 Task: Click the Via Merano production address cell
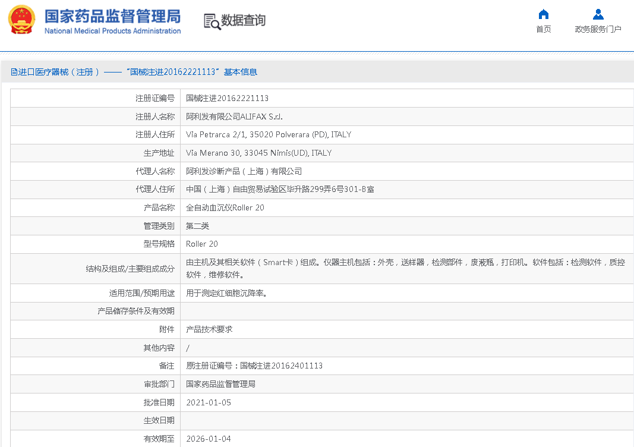coord(258,153)
